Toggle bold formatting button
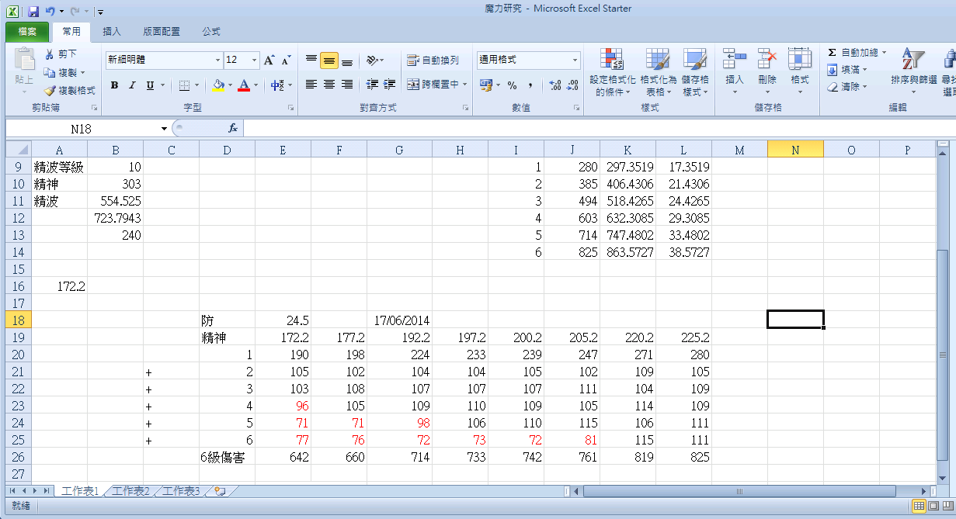Image resolution: width=956 pixels, height=519 pixels. pos(114,85)
